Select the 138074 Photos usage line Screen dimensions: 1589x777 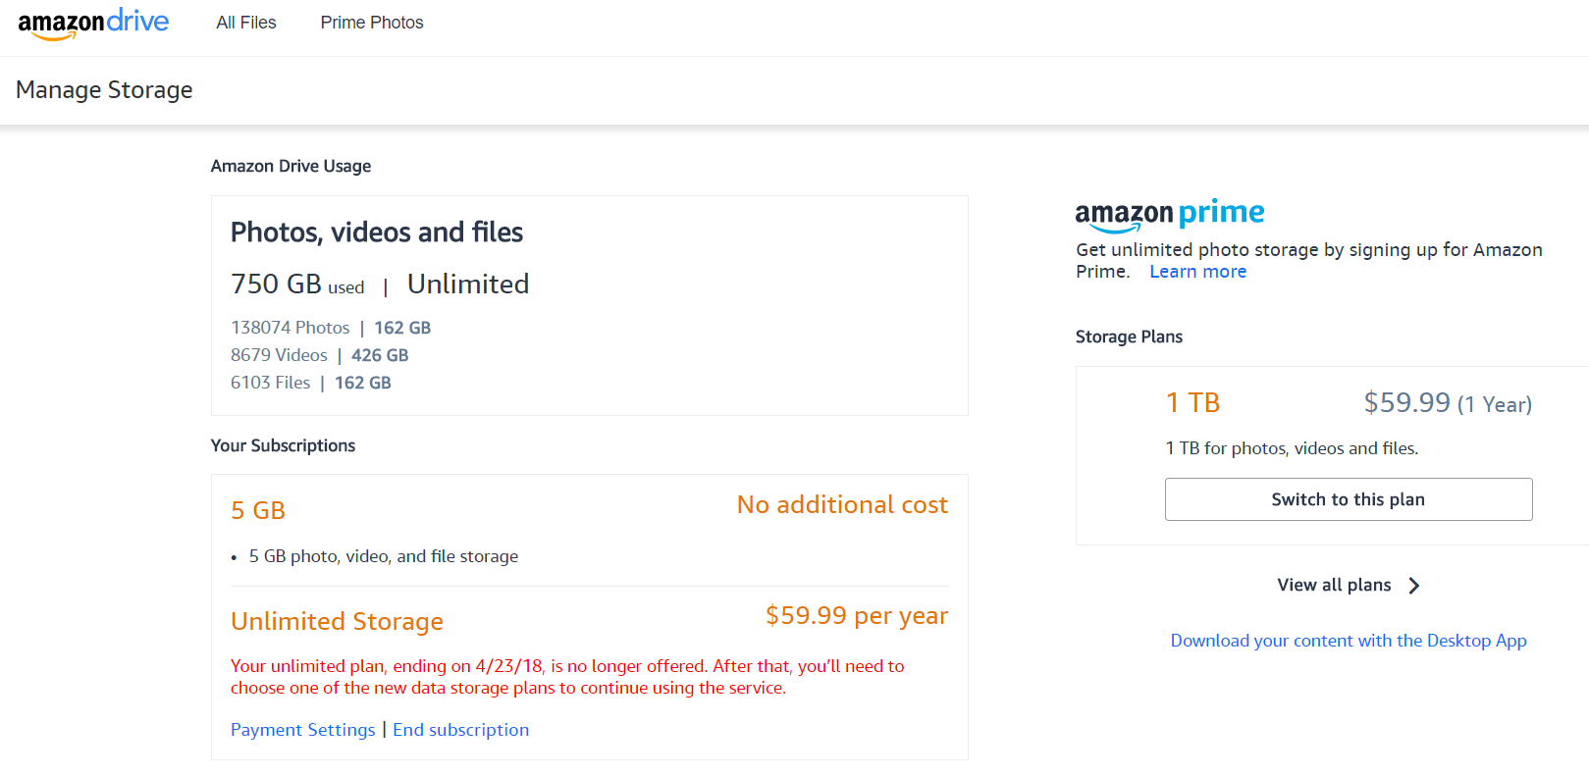(x=331, y=328)
